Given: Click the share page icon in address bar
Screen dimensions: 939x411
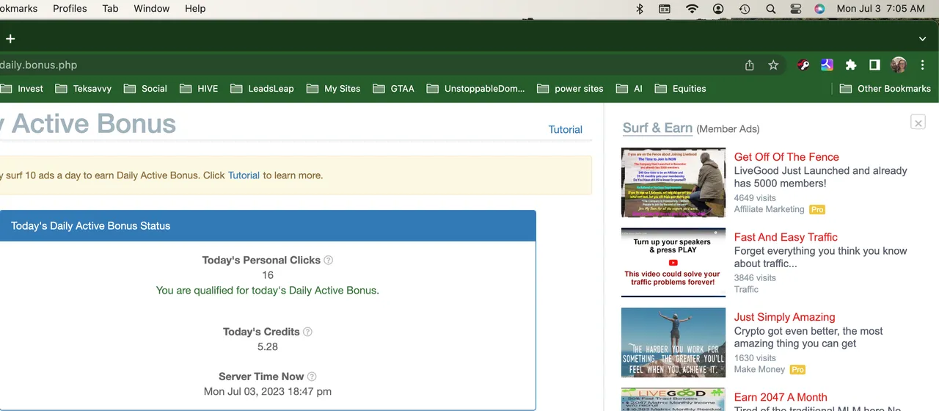Looking at the screenshot, I should (749, 65).
